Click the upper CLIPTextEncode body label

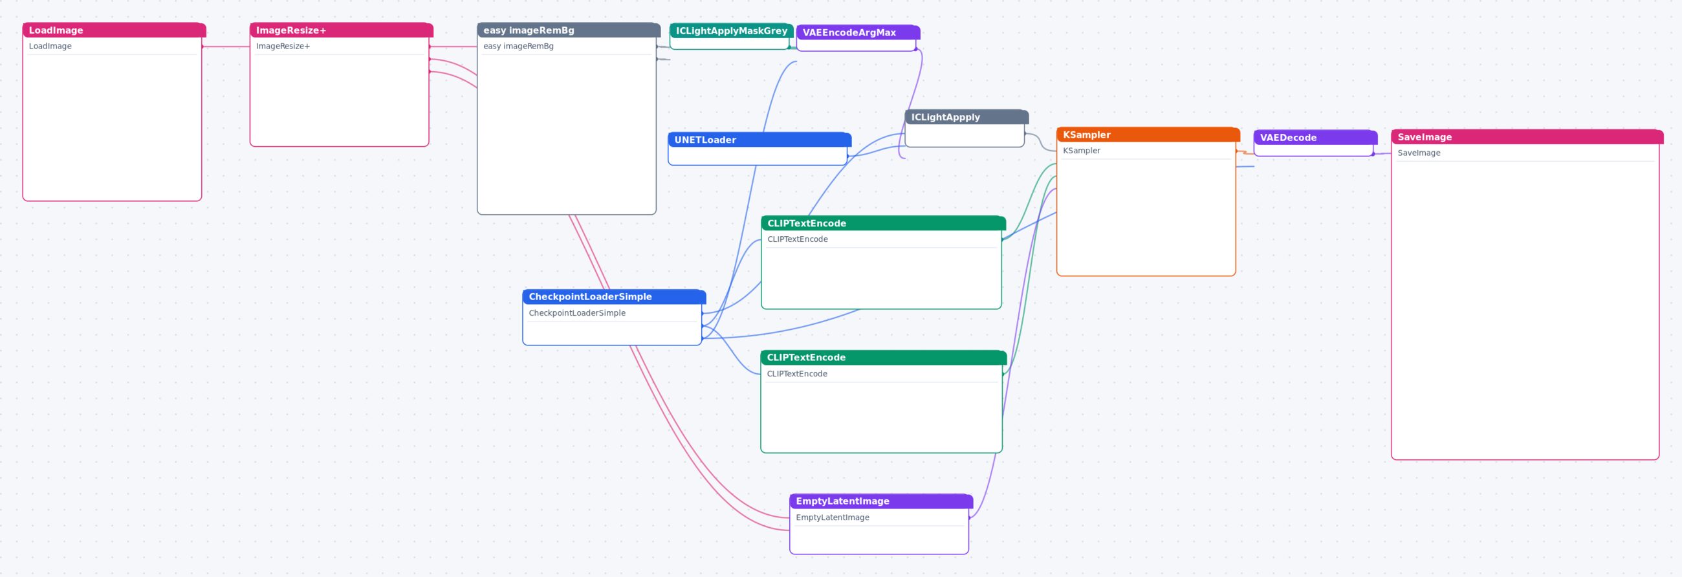tap(797, 239)
